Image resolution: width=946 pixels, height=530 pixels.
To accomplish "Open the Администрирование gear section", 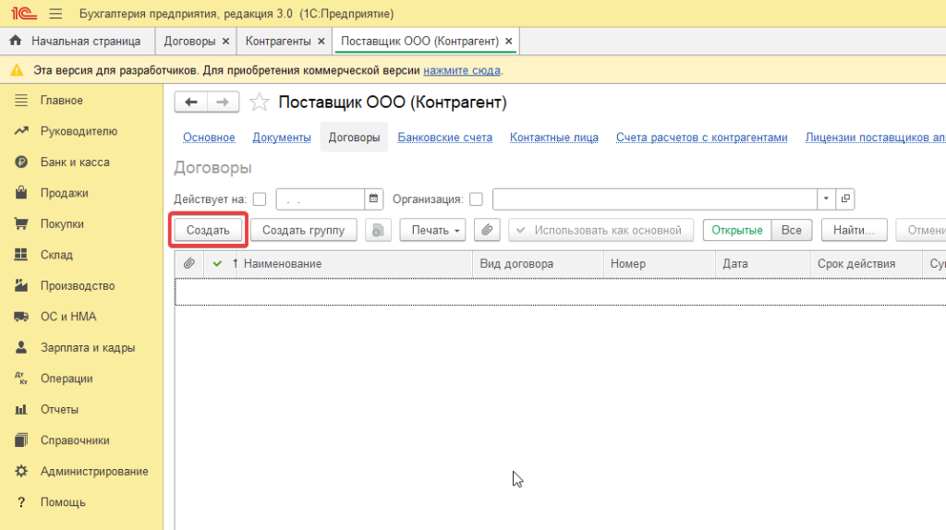I will click(x=92, y=472).
